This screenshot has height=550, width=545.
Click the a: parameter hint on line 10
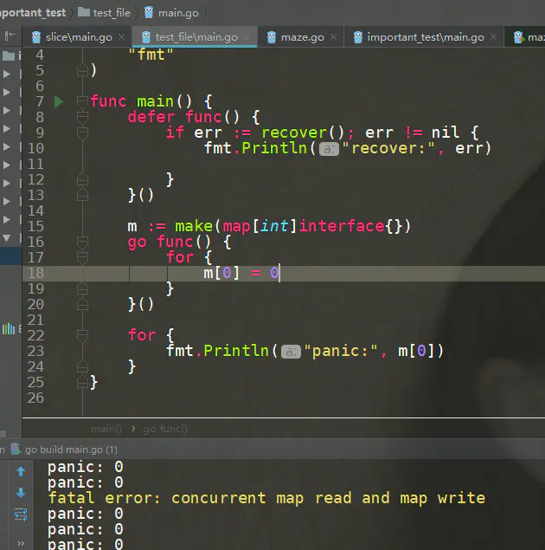tap(329, 150)
